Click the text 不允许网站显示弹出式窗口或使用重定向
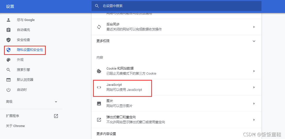 (x=135, y=122)
